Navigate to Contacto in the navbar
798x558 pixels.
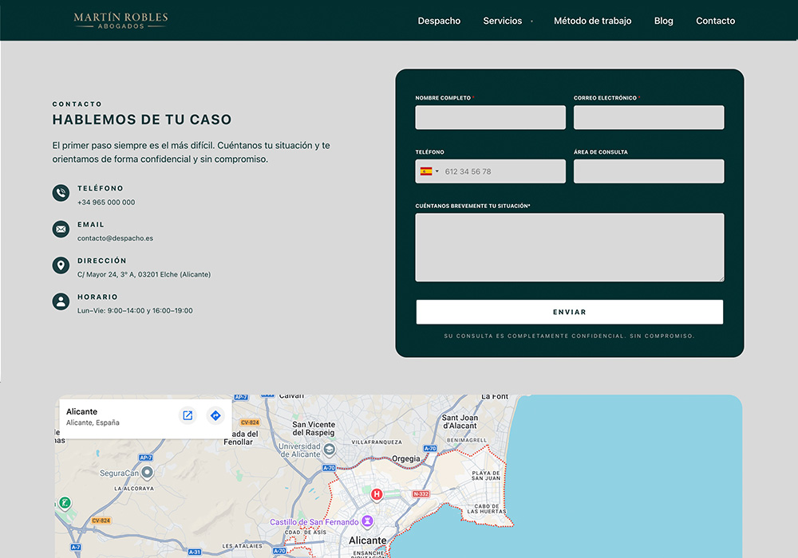point(715,21)
